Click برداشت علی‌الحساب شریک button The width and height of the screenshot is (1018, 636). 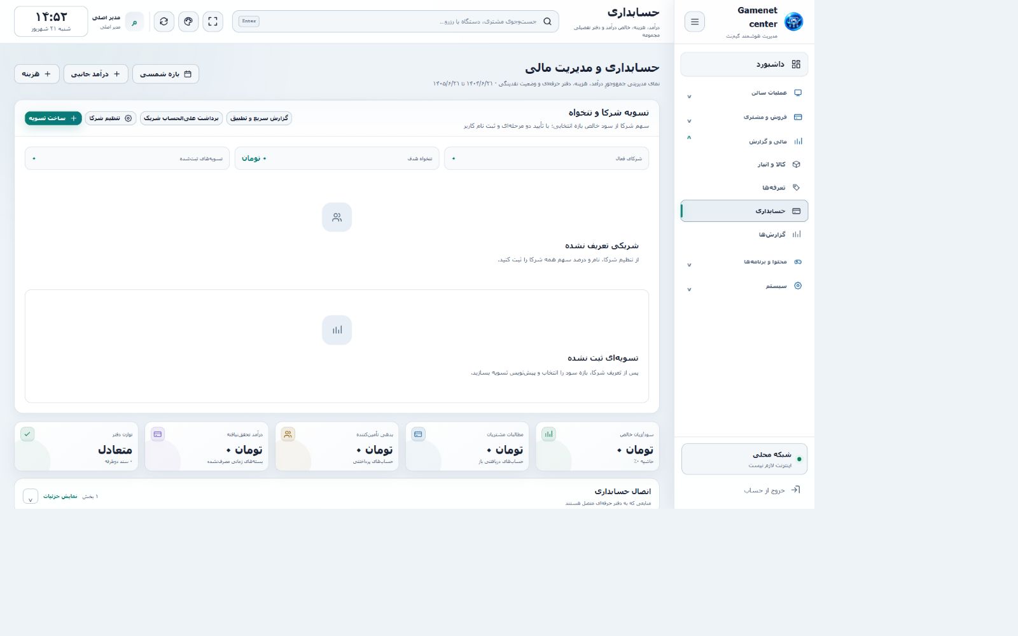pyautogui.click(x=181, y=118)
